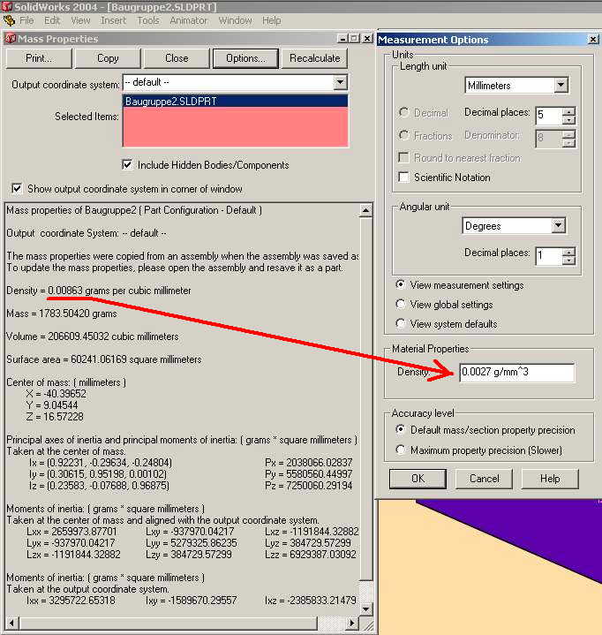Screen dimensions: 602x635
Task: Click the Y = 9.04544 value
Action: tap(52, 405)
